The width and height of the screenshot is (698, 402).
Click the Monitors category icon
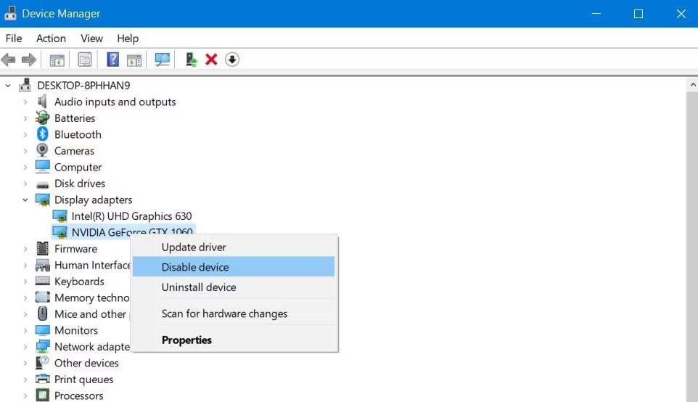tap(43, 330)
